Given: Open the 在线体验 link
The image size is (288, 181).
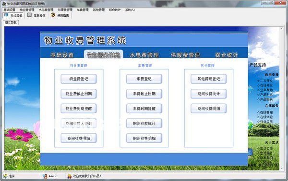Looking at the screenshot, I should point(266,117).
